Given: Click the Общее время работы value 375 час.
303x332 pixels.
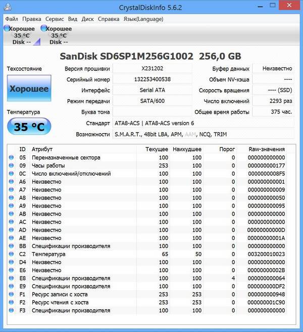Looking at the screenshot, I should pos(273,112).
